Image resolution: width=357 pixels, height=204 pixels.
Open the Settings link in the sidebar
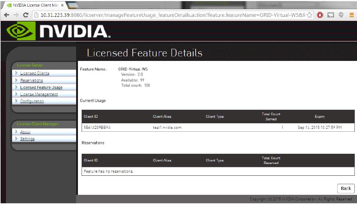(x=27, y=139)
